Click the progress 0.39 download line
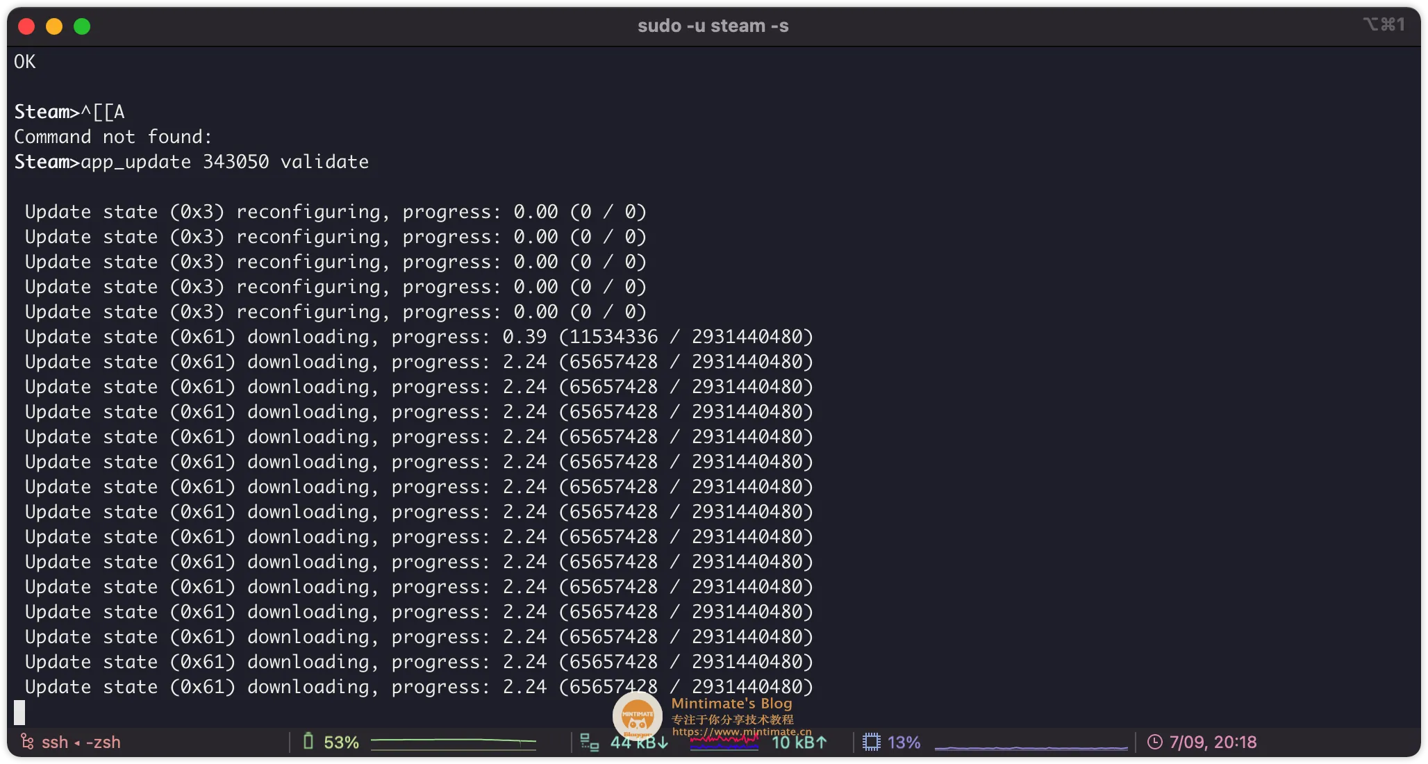The image size is (1428, 764). click(x=419, y=337)
